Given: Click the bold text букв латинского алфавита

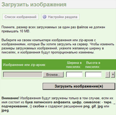Looking at the screenshot, I should (48, 102).
